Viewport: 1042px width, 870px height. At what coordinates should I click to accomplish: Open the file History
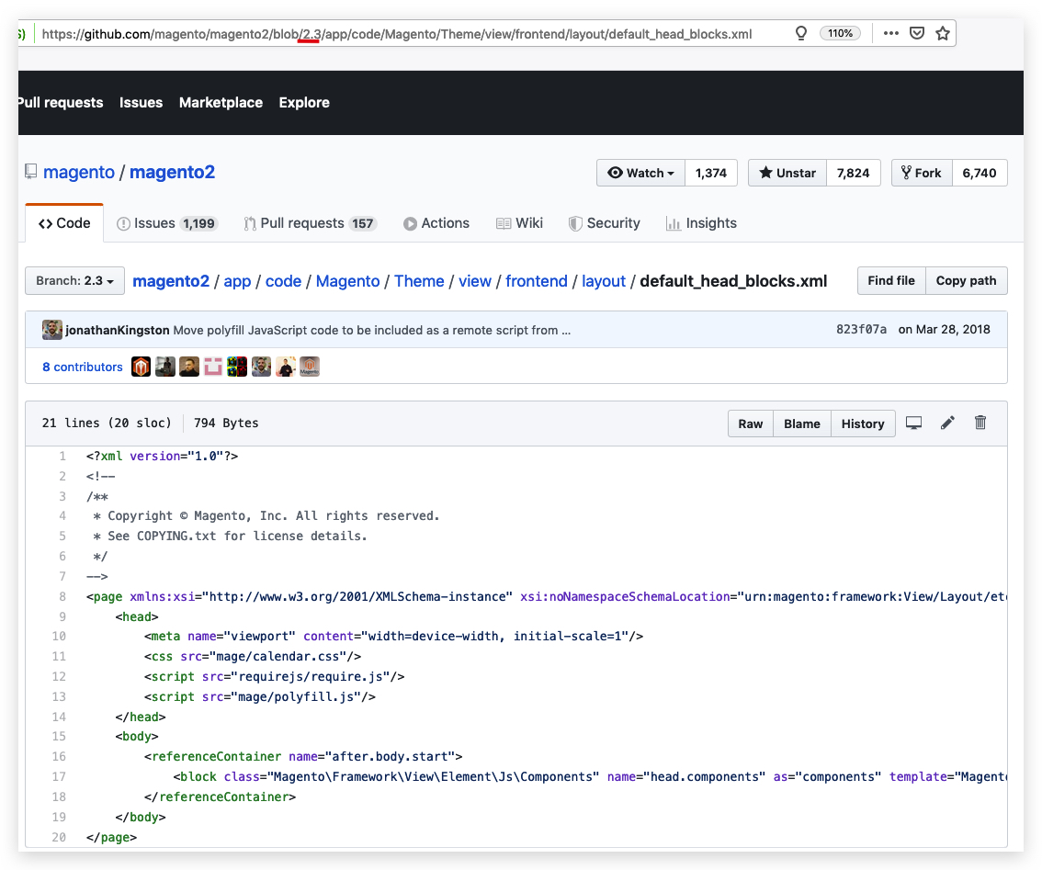pos(863,424)
